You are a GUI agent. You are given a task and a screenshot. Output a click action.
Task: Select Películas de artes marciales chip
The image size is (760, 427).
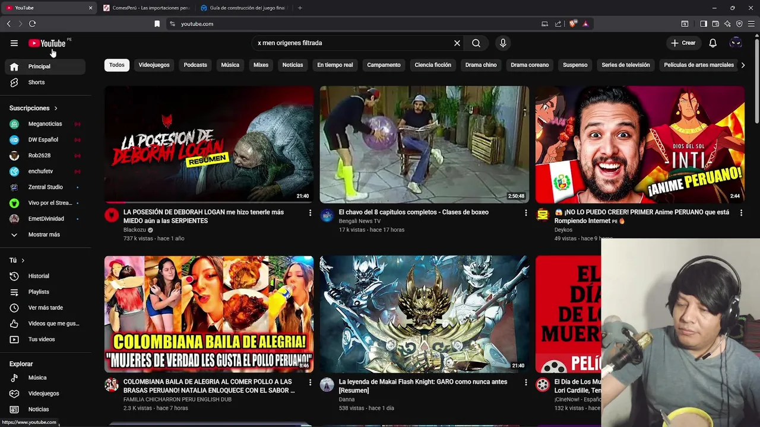[699, 65]
